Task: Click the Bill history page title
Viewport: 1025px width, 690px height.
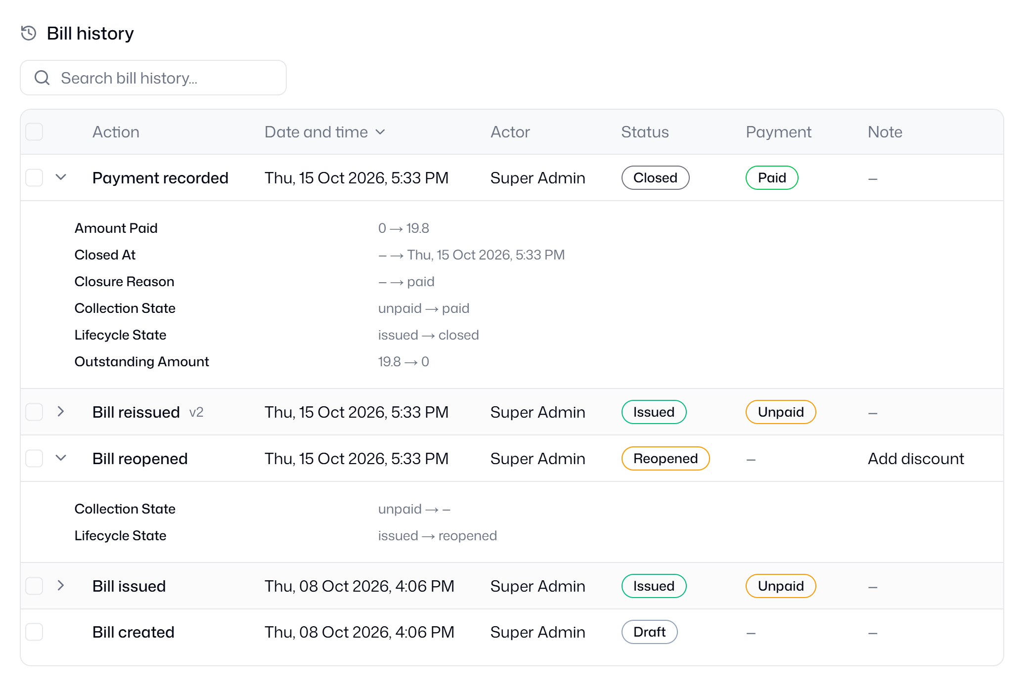Action: pyautogui.click(x=90, y=33)
